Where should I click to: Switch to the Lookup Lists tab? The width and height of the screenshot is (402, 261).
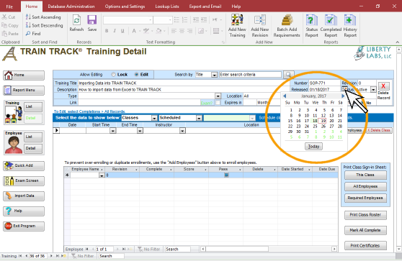(x=167, y=6)
